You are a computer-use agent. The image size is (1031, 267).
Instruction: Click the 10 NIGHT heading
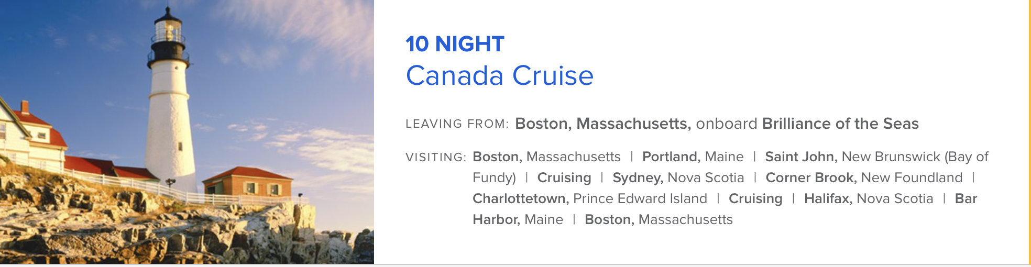(x=455, y=44)
